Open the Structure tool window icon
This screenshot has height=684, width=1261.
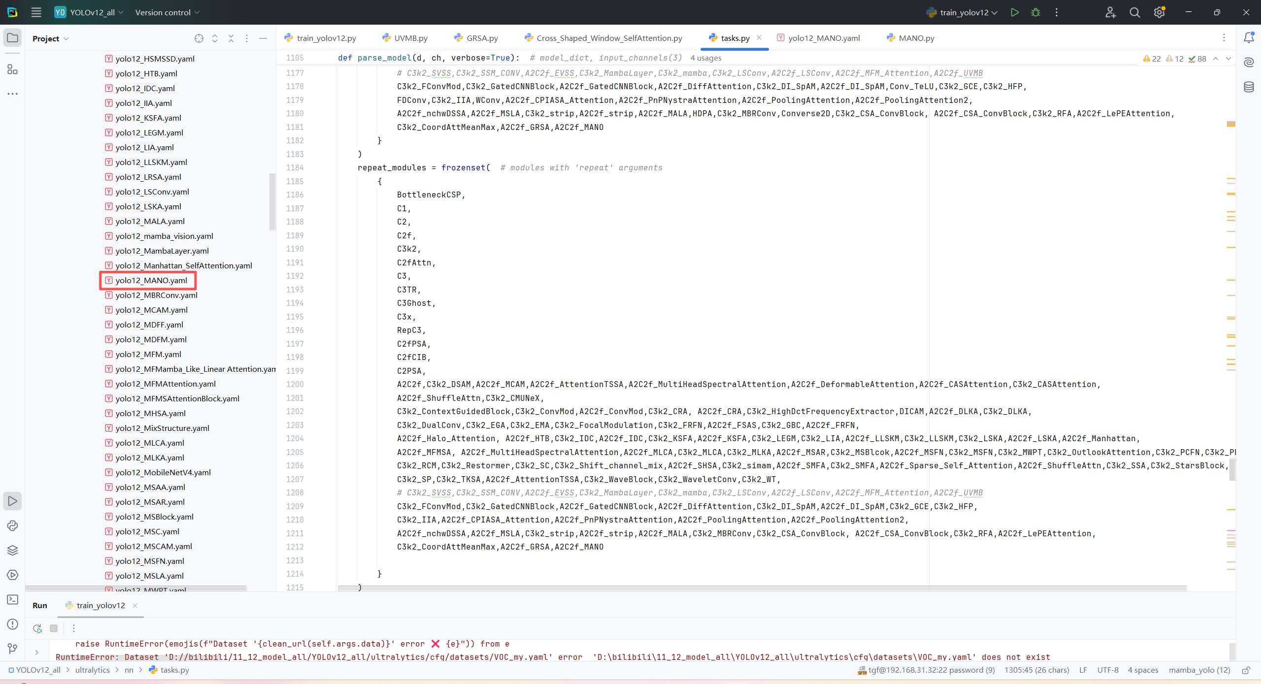coord(12,69)
